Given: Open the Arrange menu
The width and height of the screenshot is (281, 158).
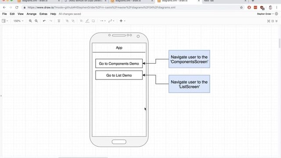Looking at the screenshot, I should [32, 14].
